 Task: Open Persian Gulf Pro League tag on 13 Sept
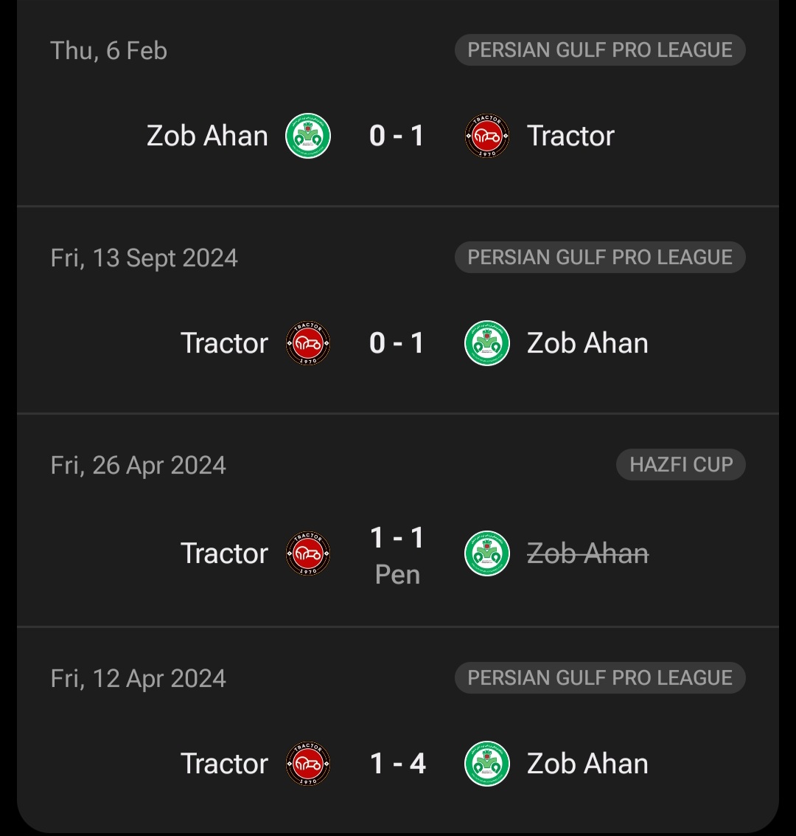pyautogui.click(x=600, y=258)
